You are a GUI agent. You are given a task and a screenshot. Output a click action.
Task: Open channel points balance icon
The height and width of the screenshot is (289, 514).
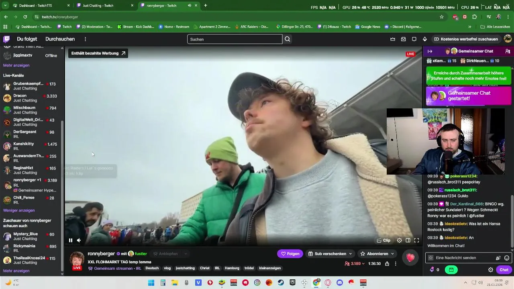432,270
